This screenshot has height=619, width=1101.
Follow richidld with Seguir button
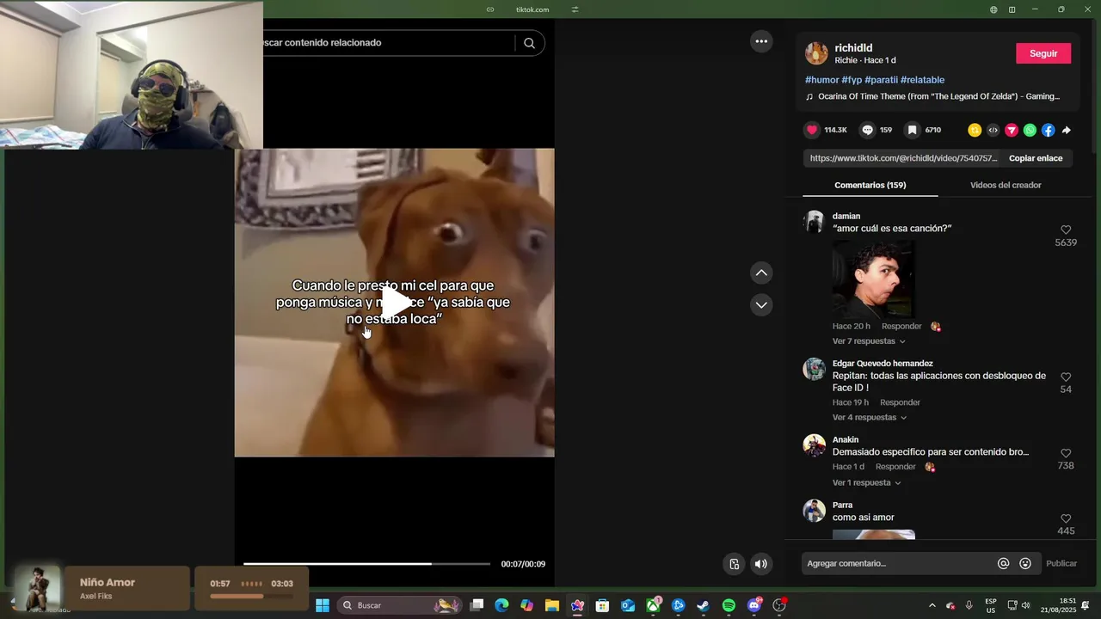pos(1043,53)
